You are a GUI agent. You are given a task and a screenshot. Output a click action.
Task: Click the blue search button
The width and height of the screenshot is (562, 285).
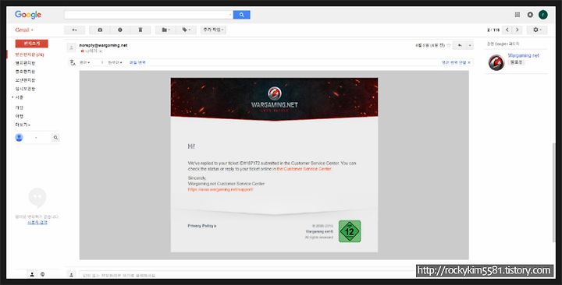241,15
